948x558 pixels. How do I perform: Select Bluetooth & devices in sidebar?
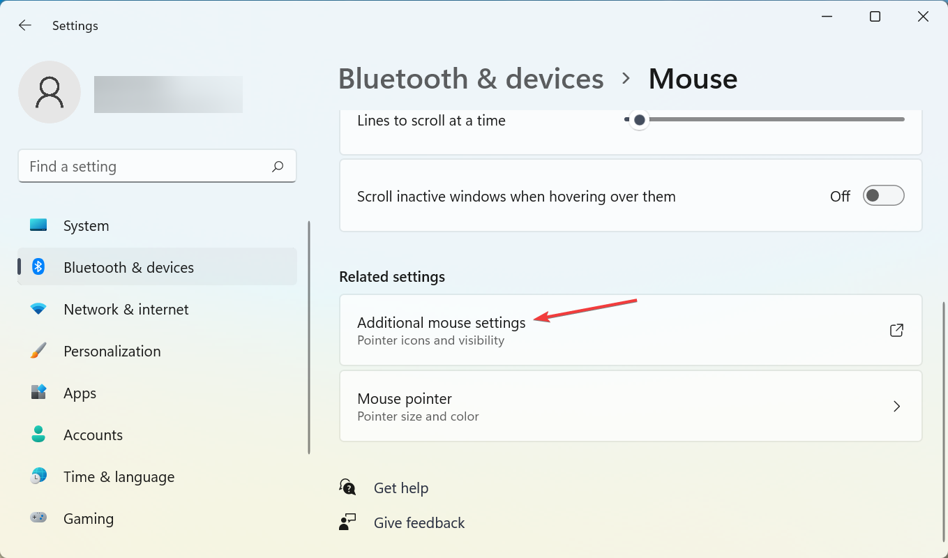point(128,267)
